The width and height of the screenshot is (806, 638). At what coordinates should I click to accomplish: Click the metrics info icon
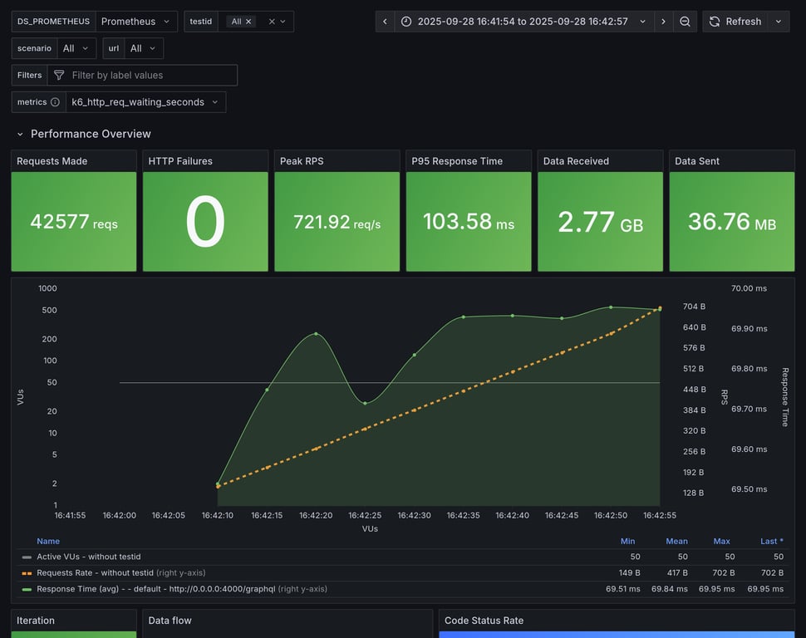[55, 102]
